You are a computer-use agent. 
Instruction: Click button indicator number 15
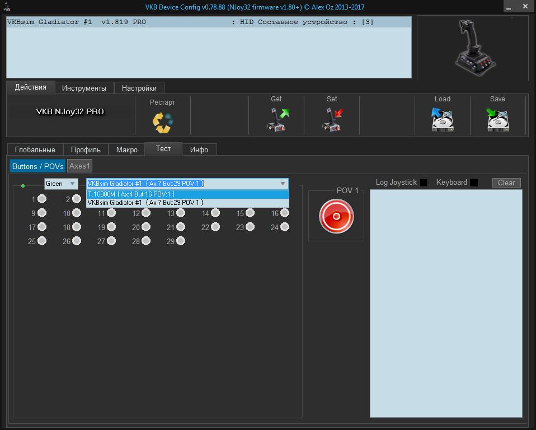[x=250, y=213]
